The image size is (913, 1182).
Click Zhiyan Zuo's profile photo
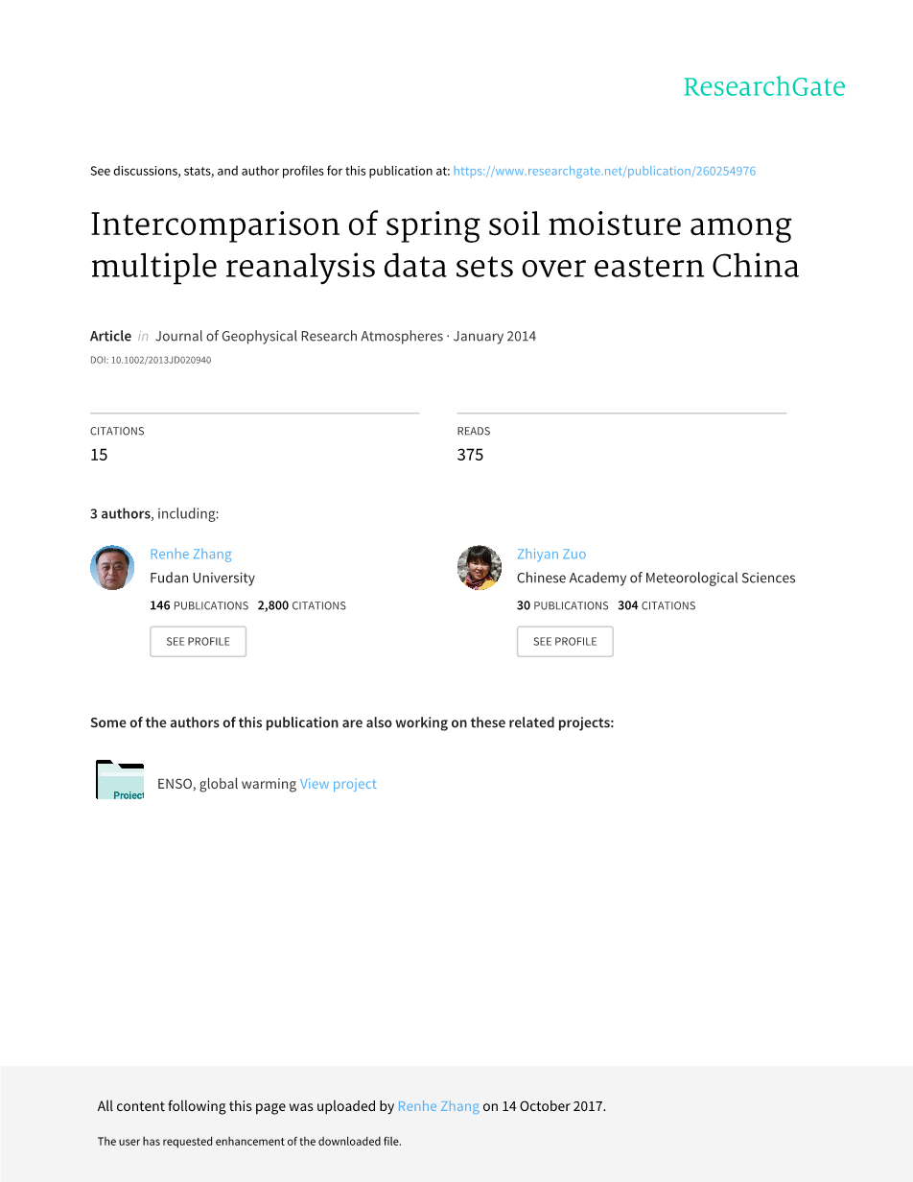tap(479, 568)
